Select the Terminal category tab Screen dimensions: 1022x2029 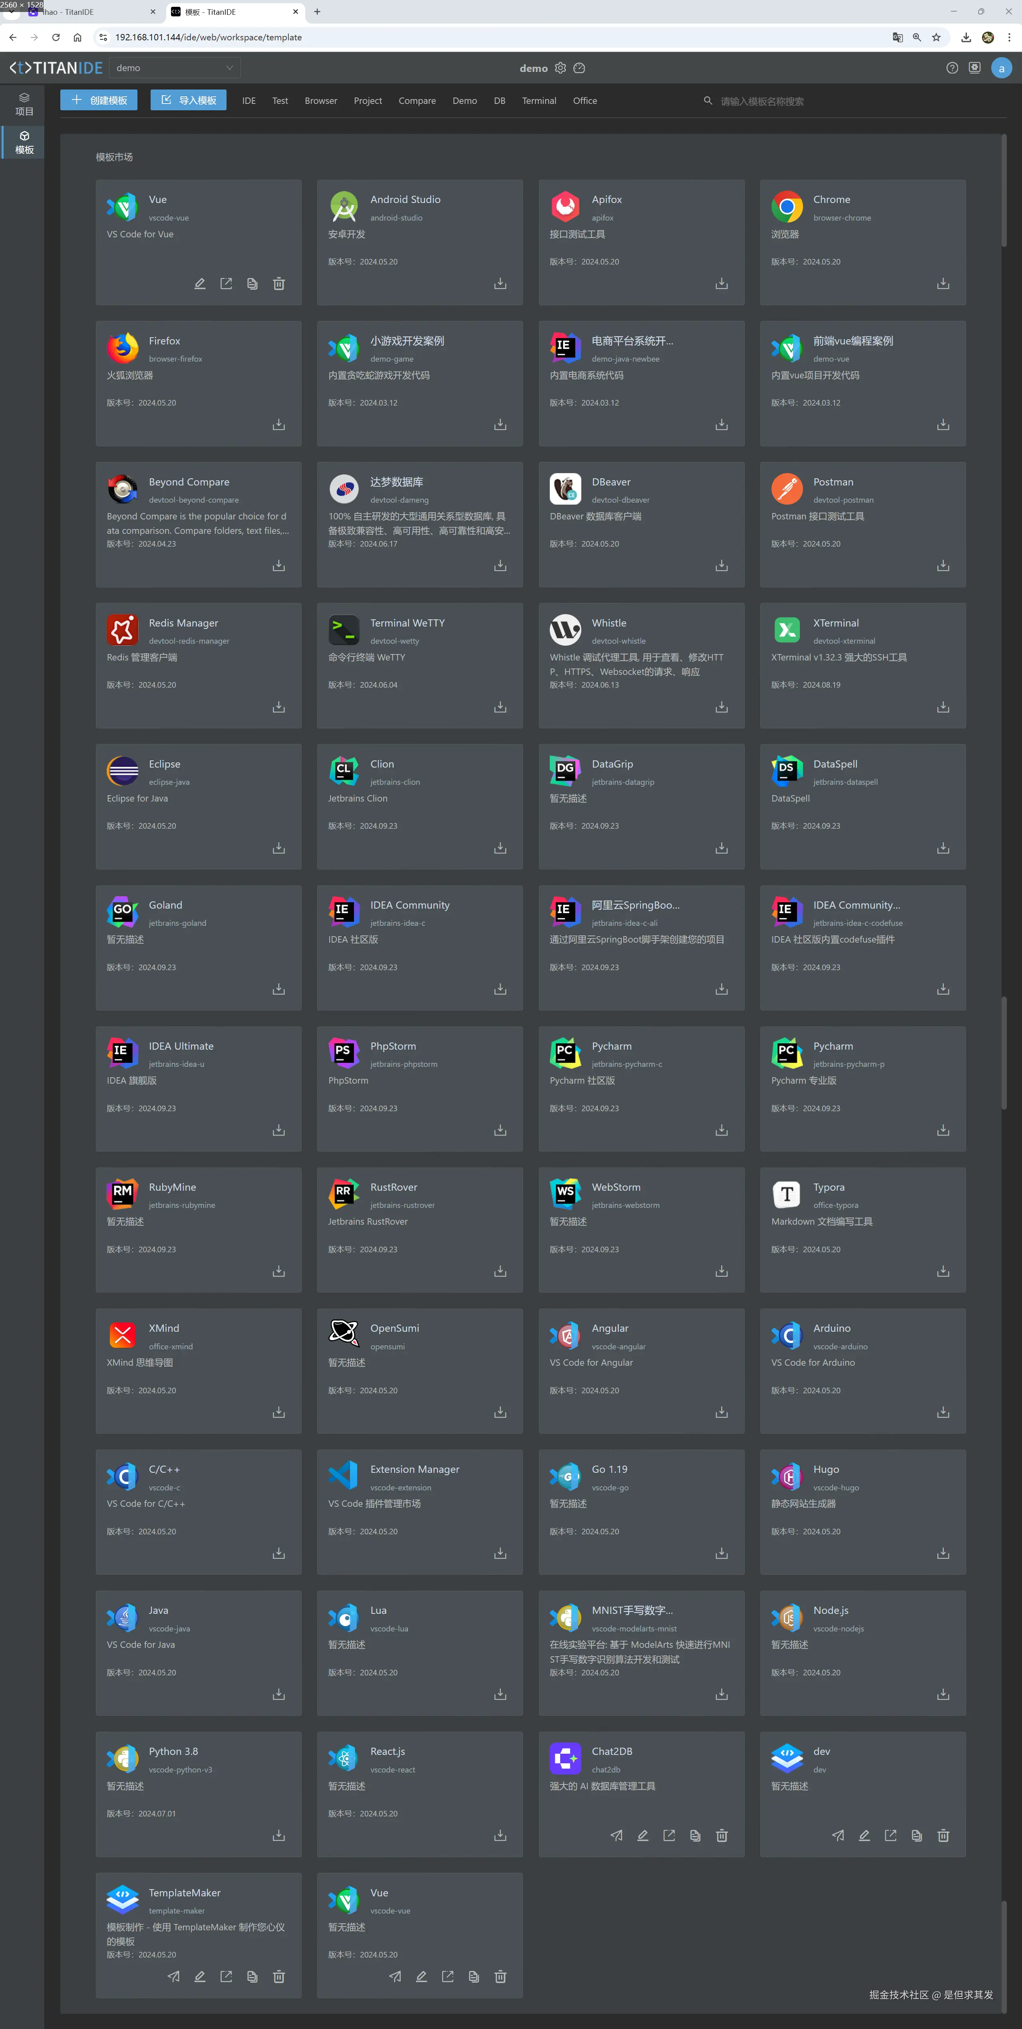(539, 101)
